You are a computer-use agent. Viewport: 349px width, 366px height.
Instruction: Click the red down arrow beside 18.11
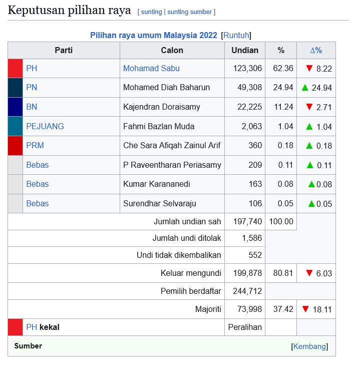point(305,309)
